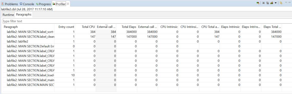Open the black dropdown arrow beside history icon
Screen dimensions: 292x94
coord(276,3)
